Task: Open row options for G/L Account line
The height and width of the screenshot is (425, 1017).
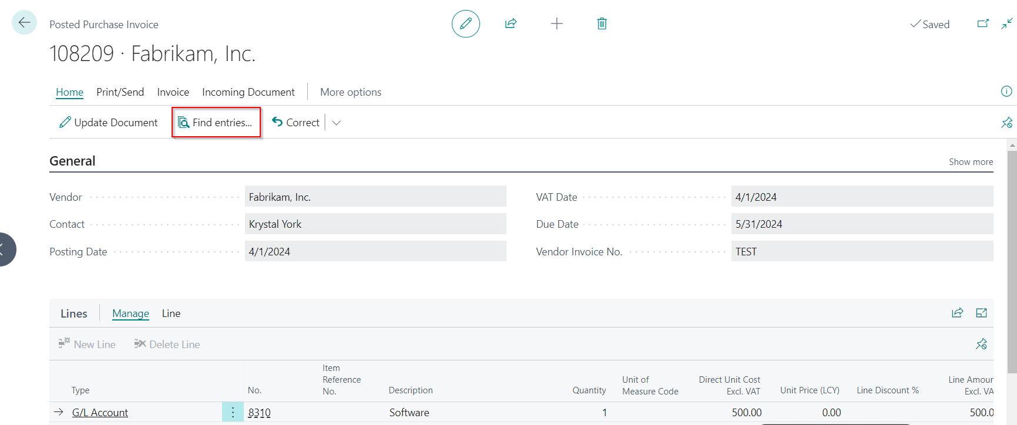Action: tap(233, 412)
